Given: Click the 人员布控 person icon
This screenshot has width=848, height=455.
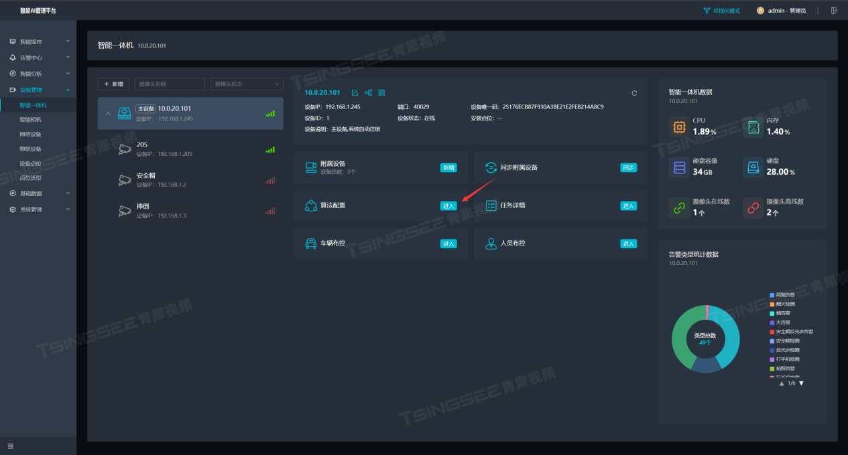Looking at the screenshot, I should tap(491, 244).
